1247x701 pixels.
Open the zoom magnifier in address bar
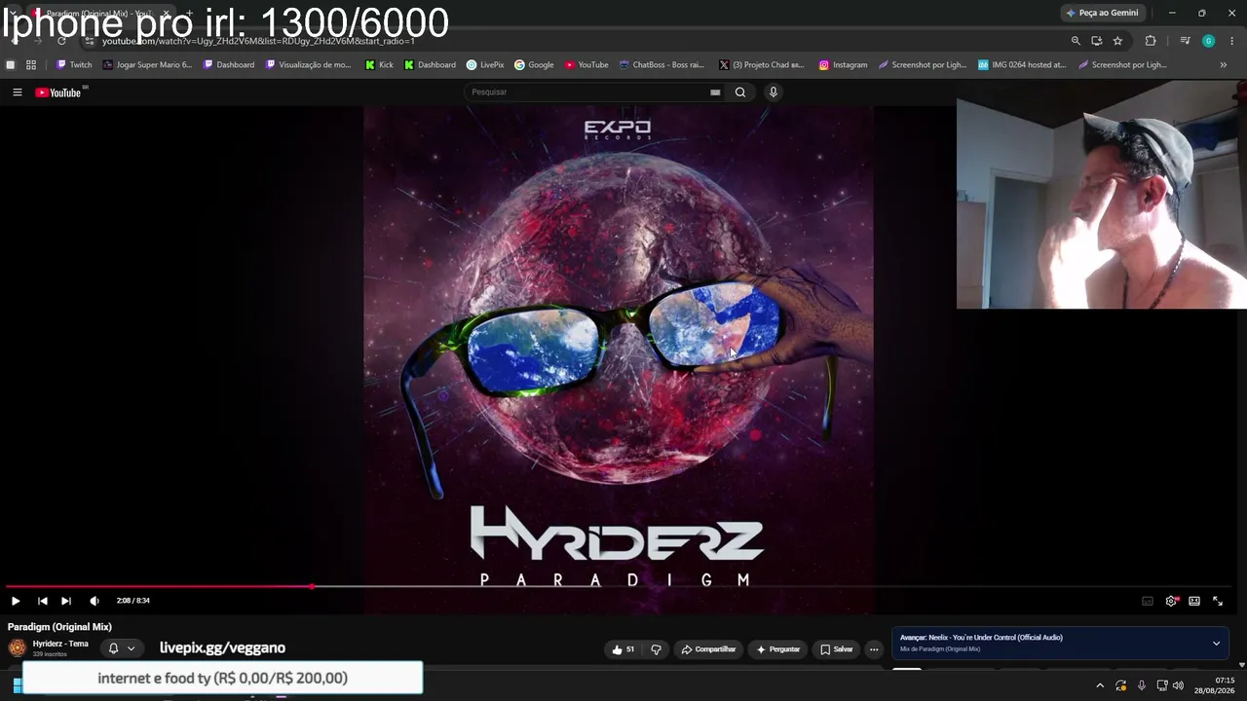pos(1076,41)
